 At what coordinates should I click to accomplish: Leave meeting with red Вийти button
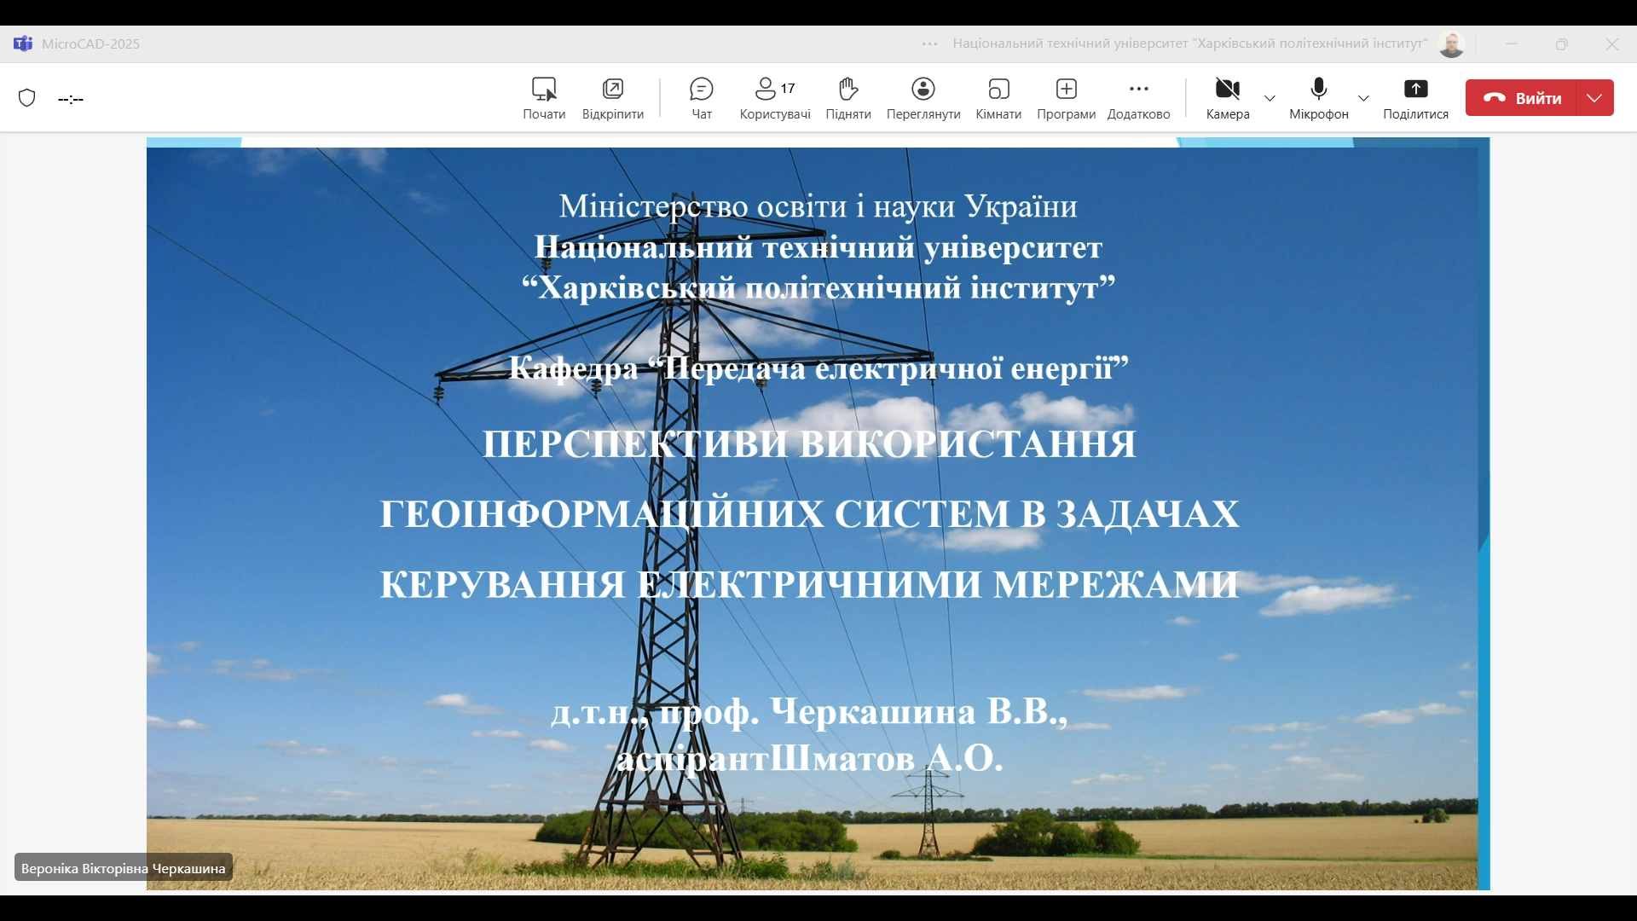(x=1522, y=98)
